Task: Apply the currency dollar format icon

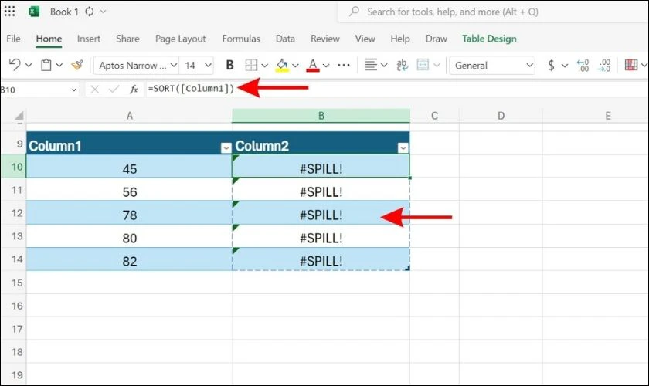Action: (x=551, y=65)
